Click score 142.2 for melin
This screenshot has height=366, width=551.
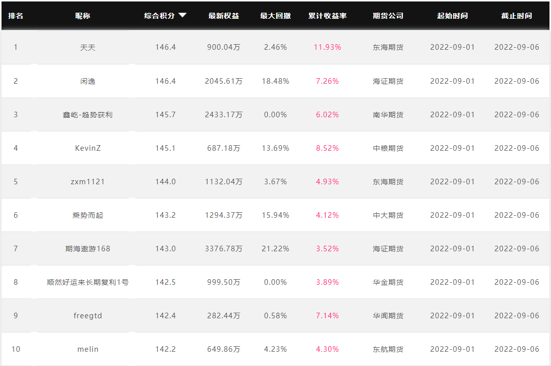(165, 349)
